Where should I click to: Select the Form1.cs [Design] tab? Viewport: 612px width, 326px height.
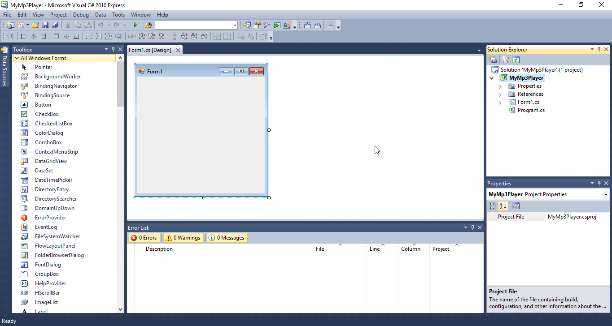tap(150, 50)
